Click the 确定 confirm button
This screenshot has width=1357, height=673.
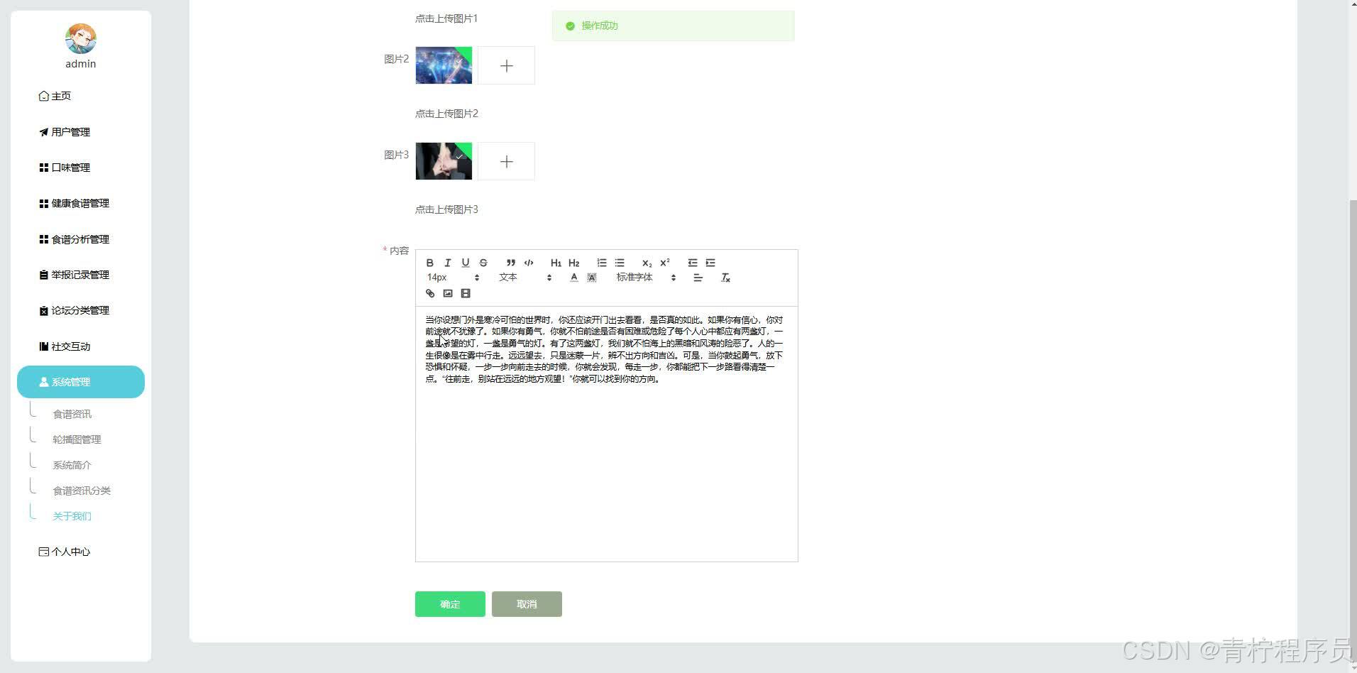pyautogui.click(x=449, y=604)
